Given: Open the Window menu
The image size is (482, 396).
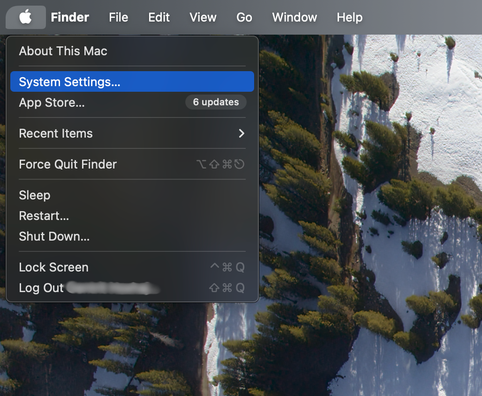Looking at the screenshot, I should tap(294, 17).
